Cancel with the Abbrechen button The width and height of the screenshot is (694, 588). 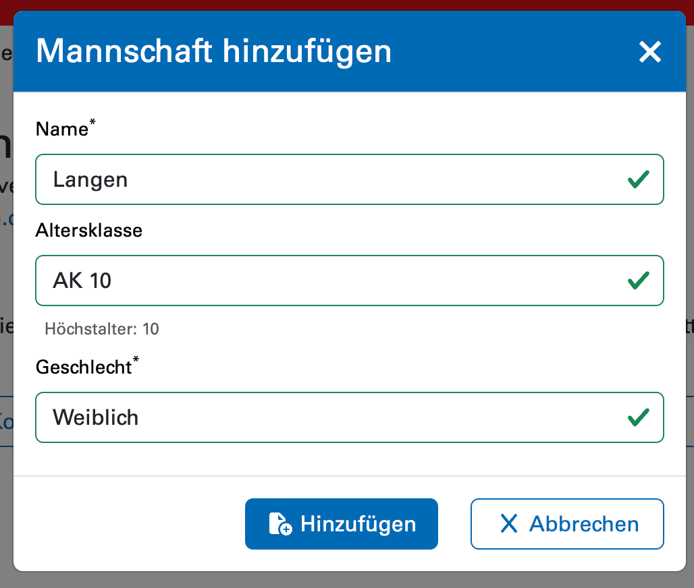tap(567, 524)
